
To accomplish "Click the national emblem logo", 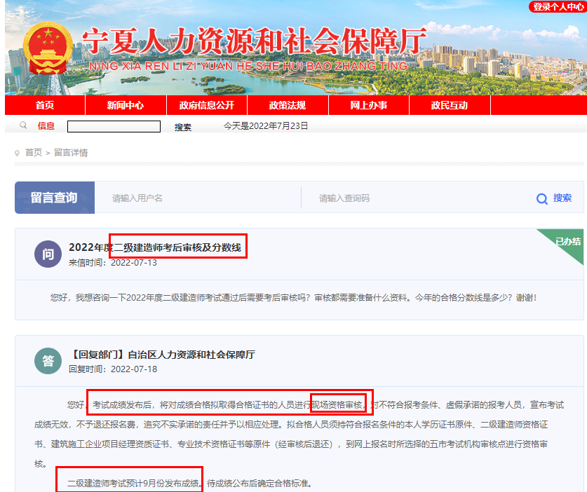I will pyautogui.click(x=47, y=53).
